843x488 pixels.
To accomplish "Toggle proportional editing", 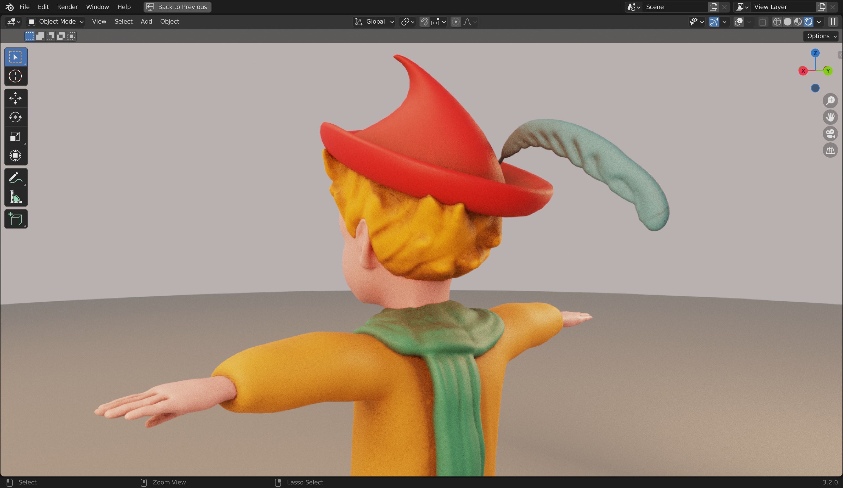I will tap(455, 22).
